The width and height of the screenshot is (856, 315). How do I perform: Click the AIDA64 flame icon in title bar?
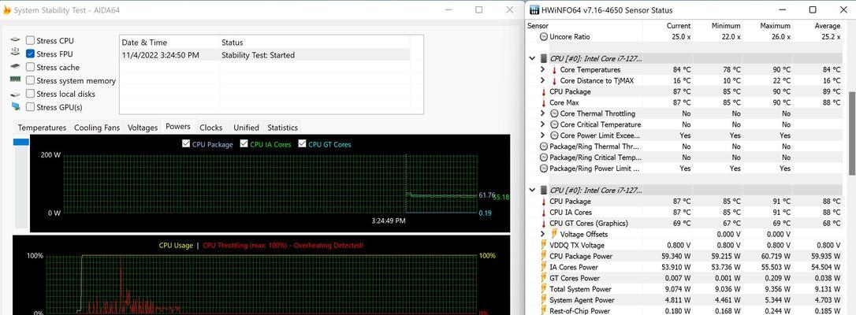(x=7, y=9)
